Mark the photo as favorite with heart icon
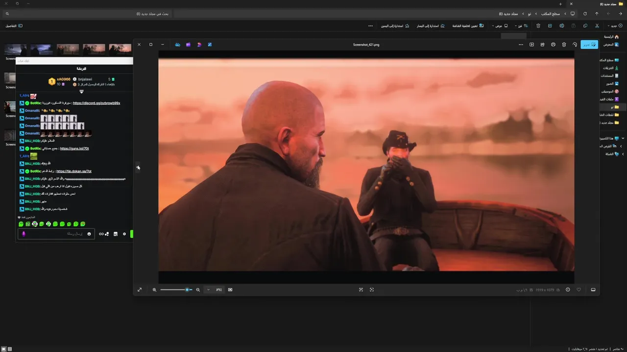The image size is (627, 352). pos(579,290)
